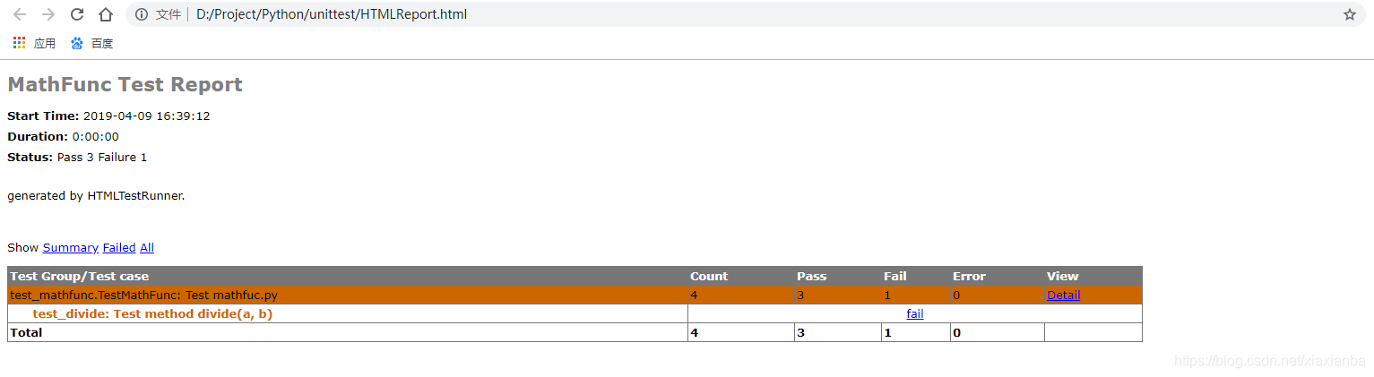Select Status Pass 3 Failure 1 text

tap(77, 158)
